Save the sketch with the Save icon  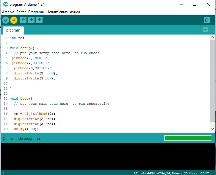[x=39, y=20]
